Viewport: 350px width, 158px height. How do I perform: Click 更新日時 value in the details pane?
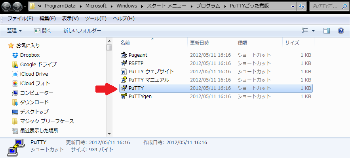point(109,143)
